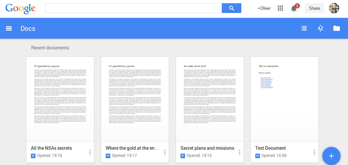The height and width of the screenshot is (165, 348).
Task: Open more options for Test Document
Action: [314, 152]
